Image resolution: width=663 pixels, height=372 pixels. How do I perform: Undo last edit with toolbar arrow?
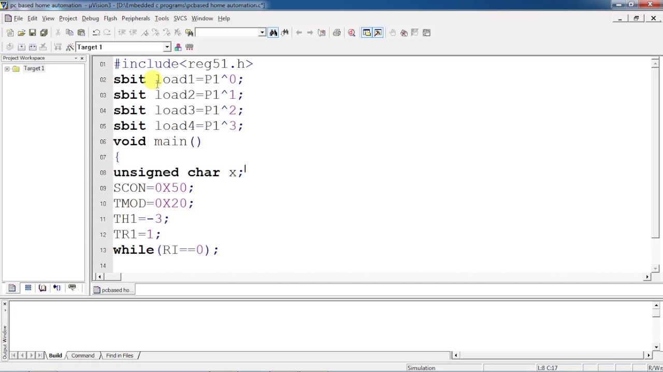[96, 33]
